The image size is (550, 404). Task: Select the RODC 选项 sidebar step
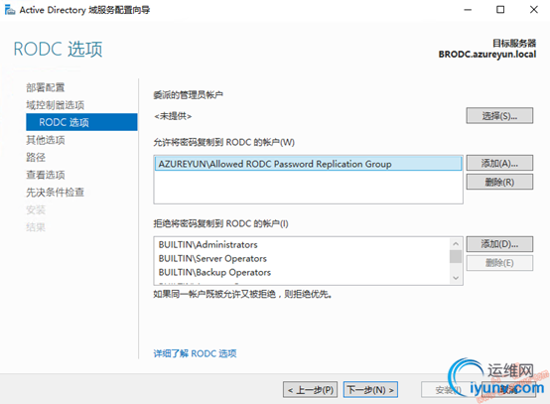point(81,122)
